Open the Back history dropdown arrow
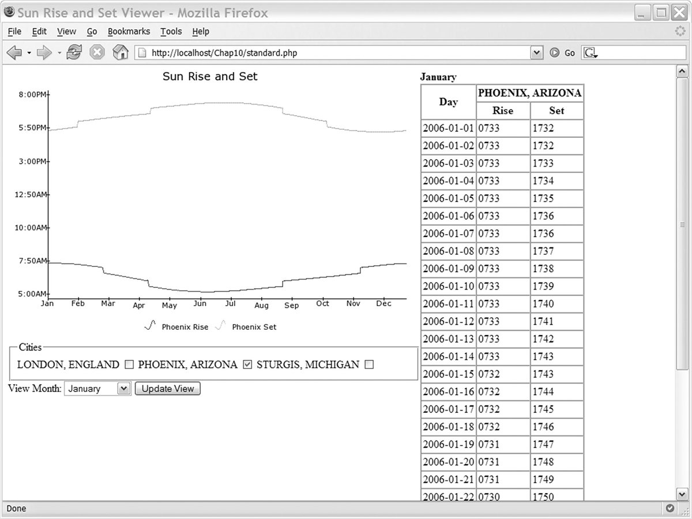Viewport: 692px width, 519px height. [29, 54]
